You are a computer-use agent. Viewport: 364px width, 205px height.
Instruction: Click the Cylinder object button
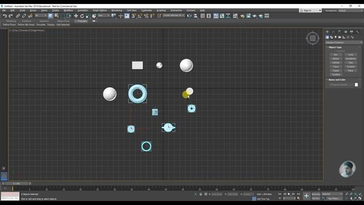click(x=336, y=63)
